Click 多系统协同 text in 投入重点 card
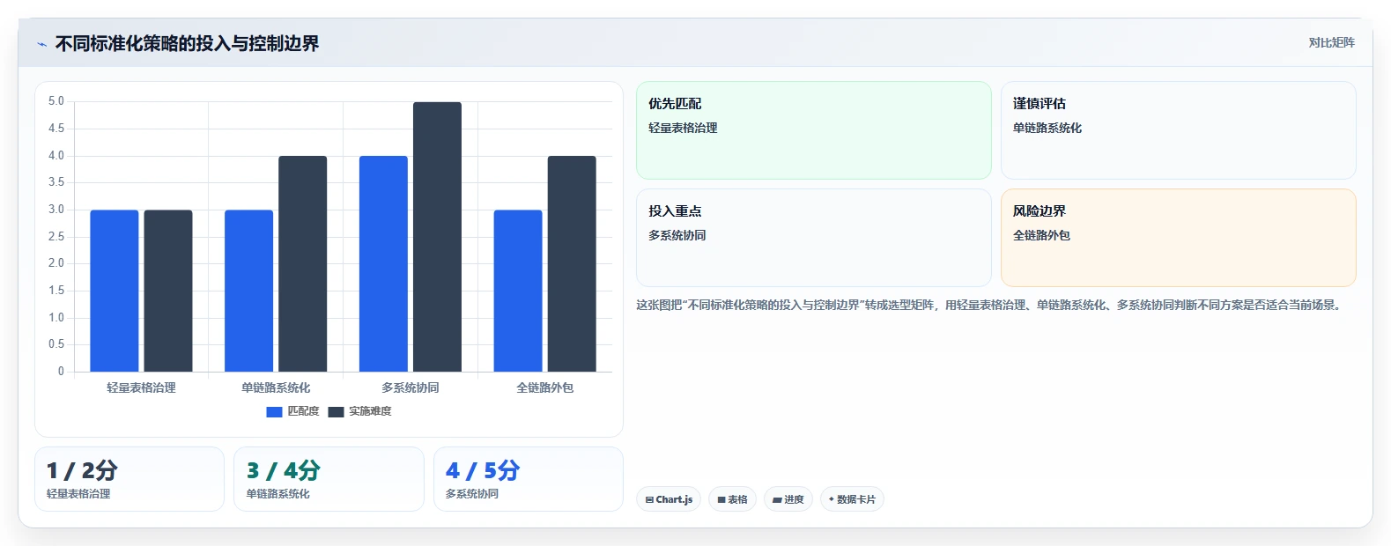 (x=677, y=235)
